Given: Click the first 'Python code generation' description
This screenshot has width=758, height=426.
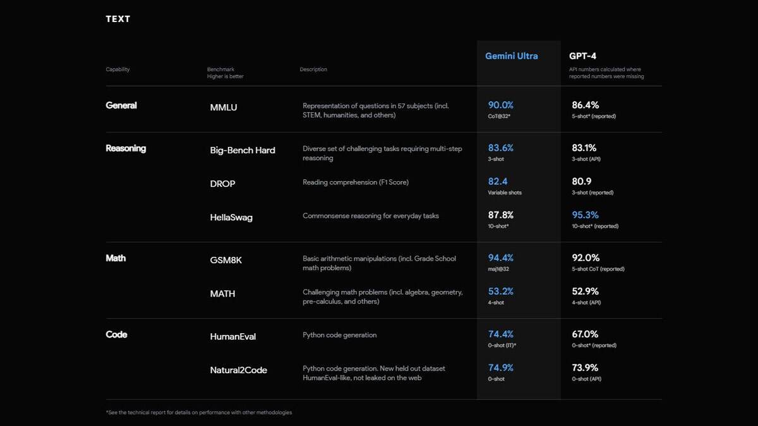Looking at the screenshot, I should tap(340, 335).
